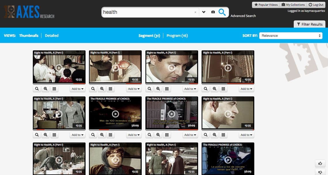Viewport: 328px width, 175px height.
Task: Click progress bar under 'Más de 100 incendios' thumbnail
Action: click(115, 130)
